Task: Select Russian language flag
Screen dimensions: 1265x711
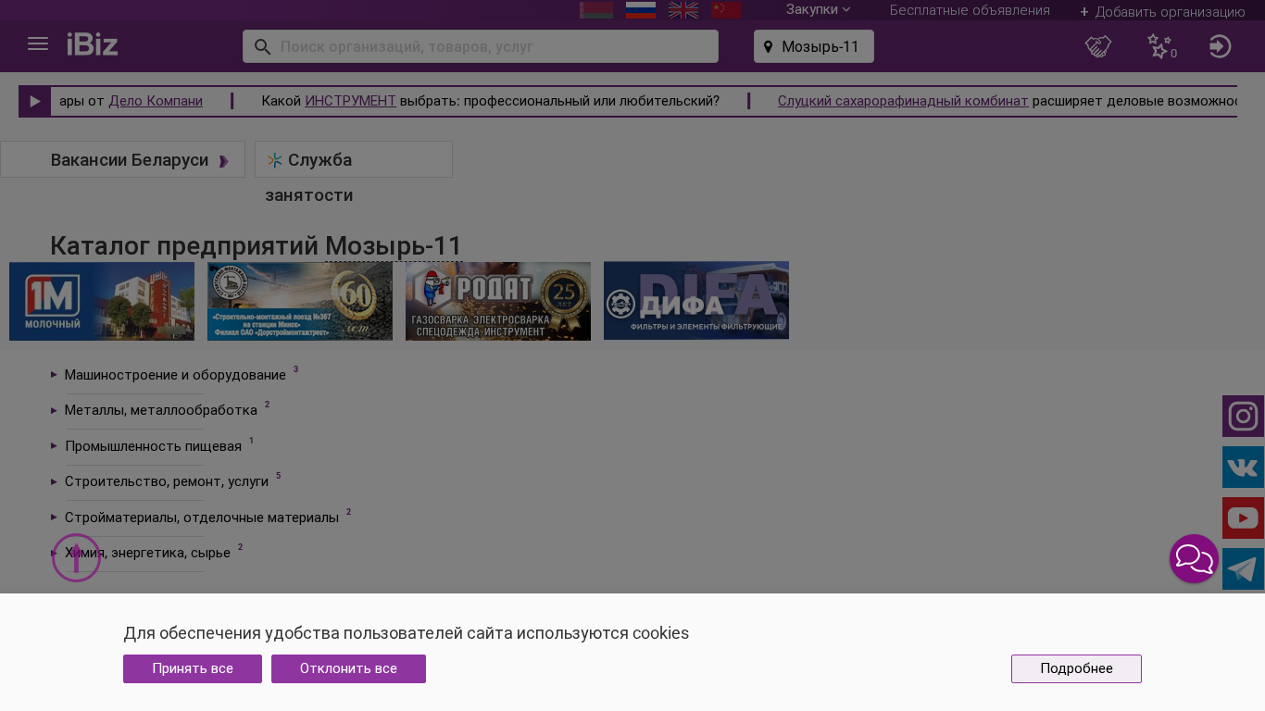Action: click(x=641, y=10)
